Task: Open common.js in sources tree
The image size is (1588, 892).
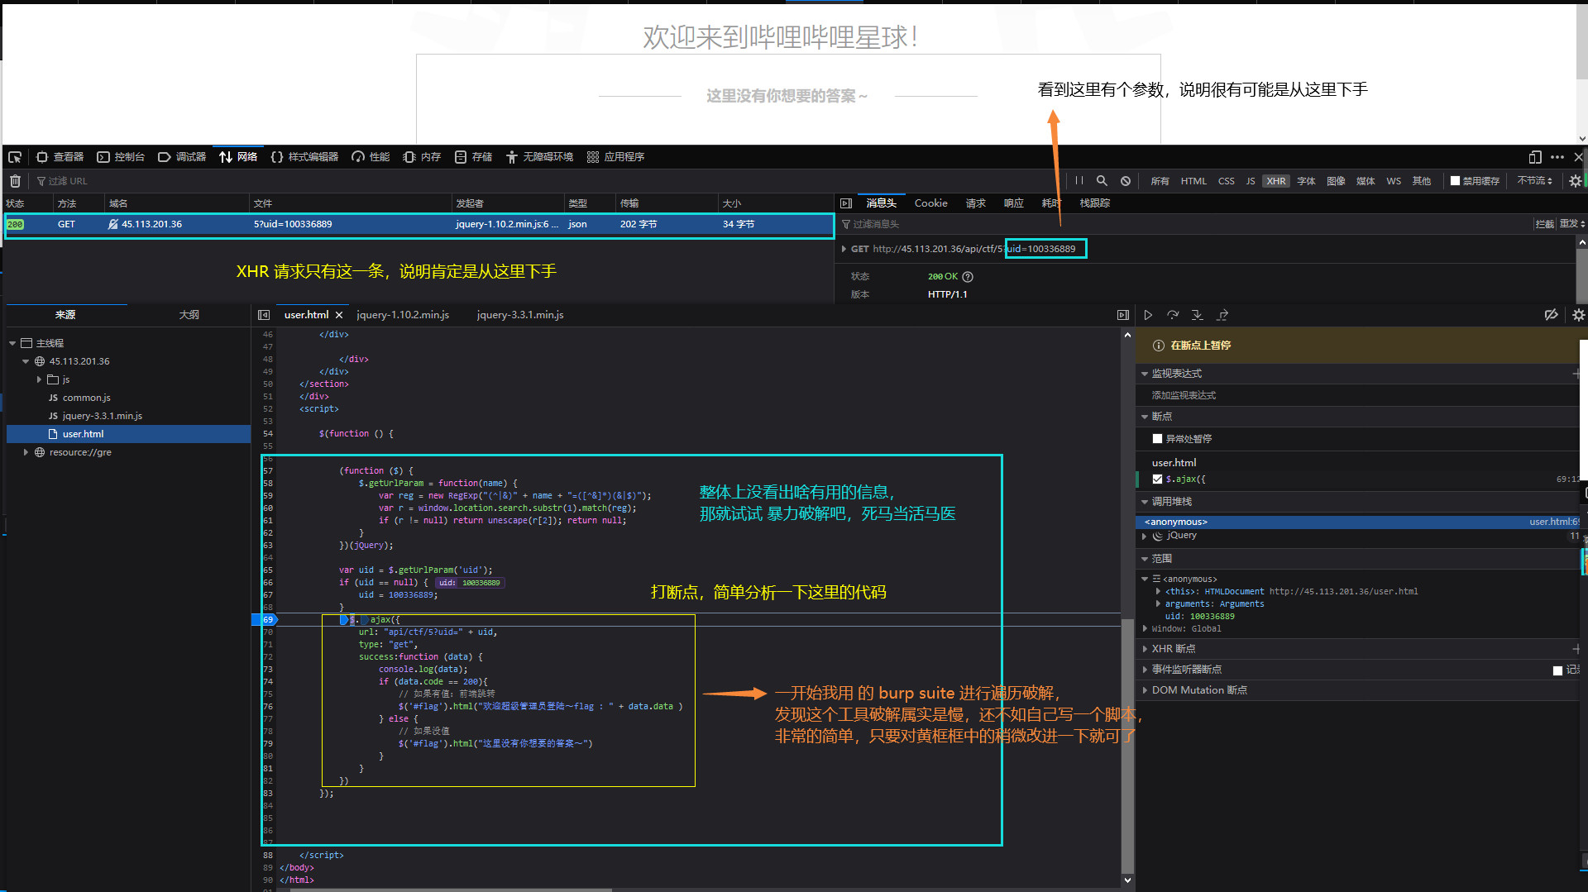Action: (x=86, y=398)
